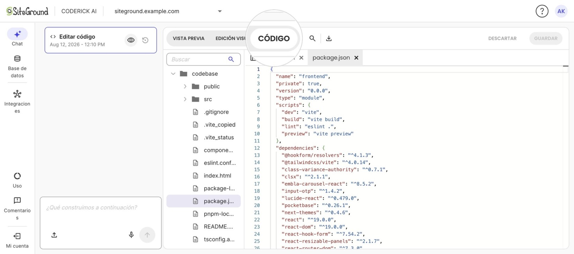Image resolution: width=574 pixels, height=254 pixels.
Task: Click the public folder icon
Action: [x=196, y=86]
